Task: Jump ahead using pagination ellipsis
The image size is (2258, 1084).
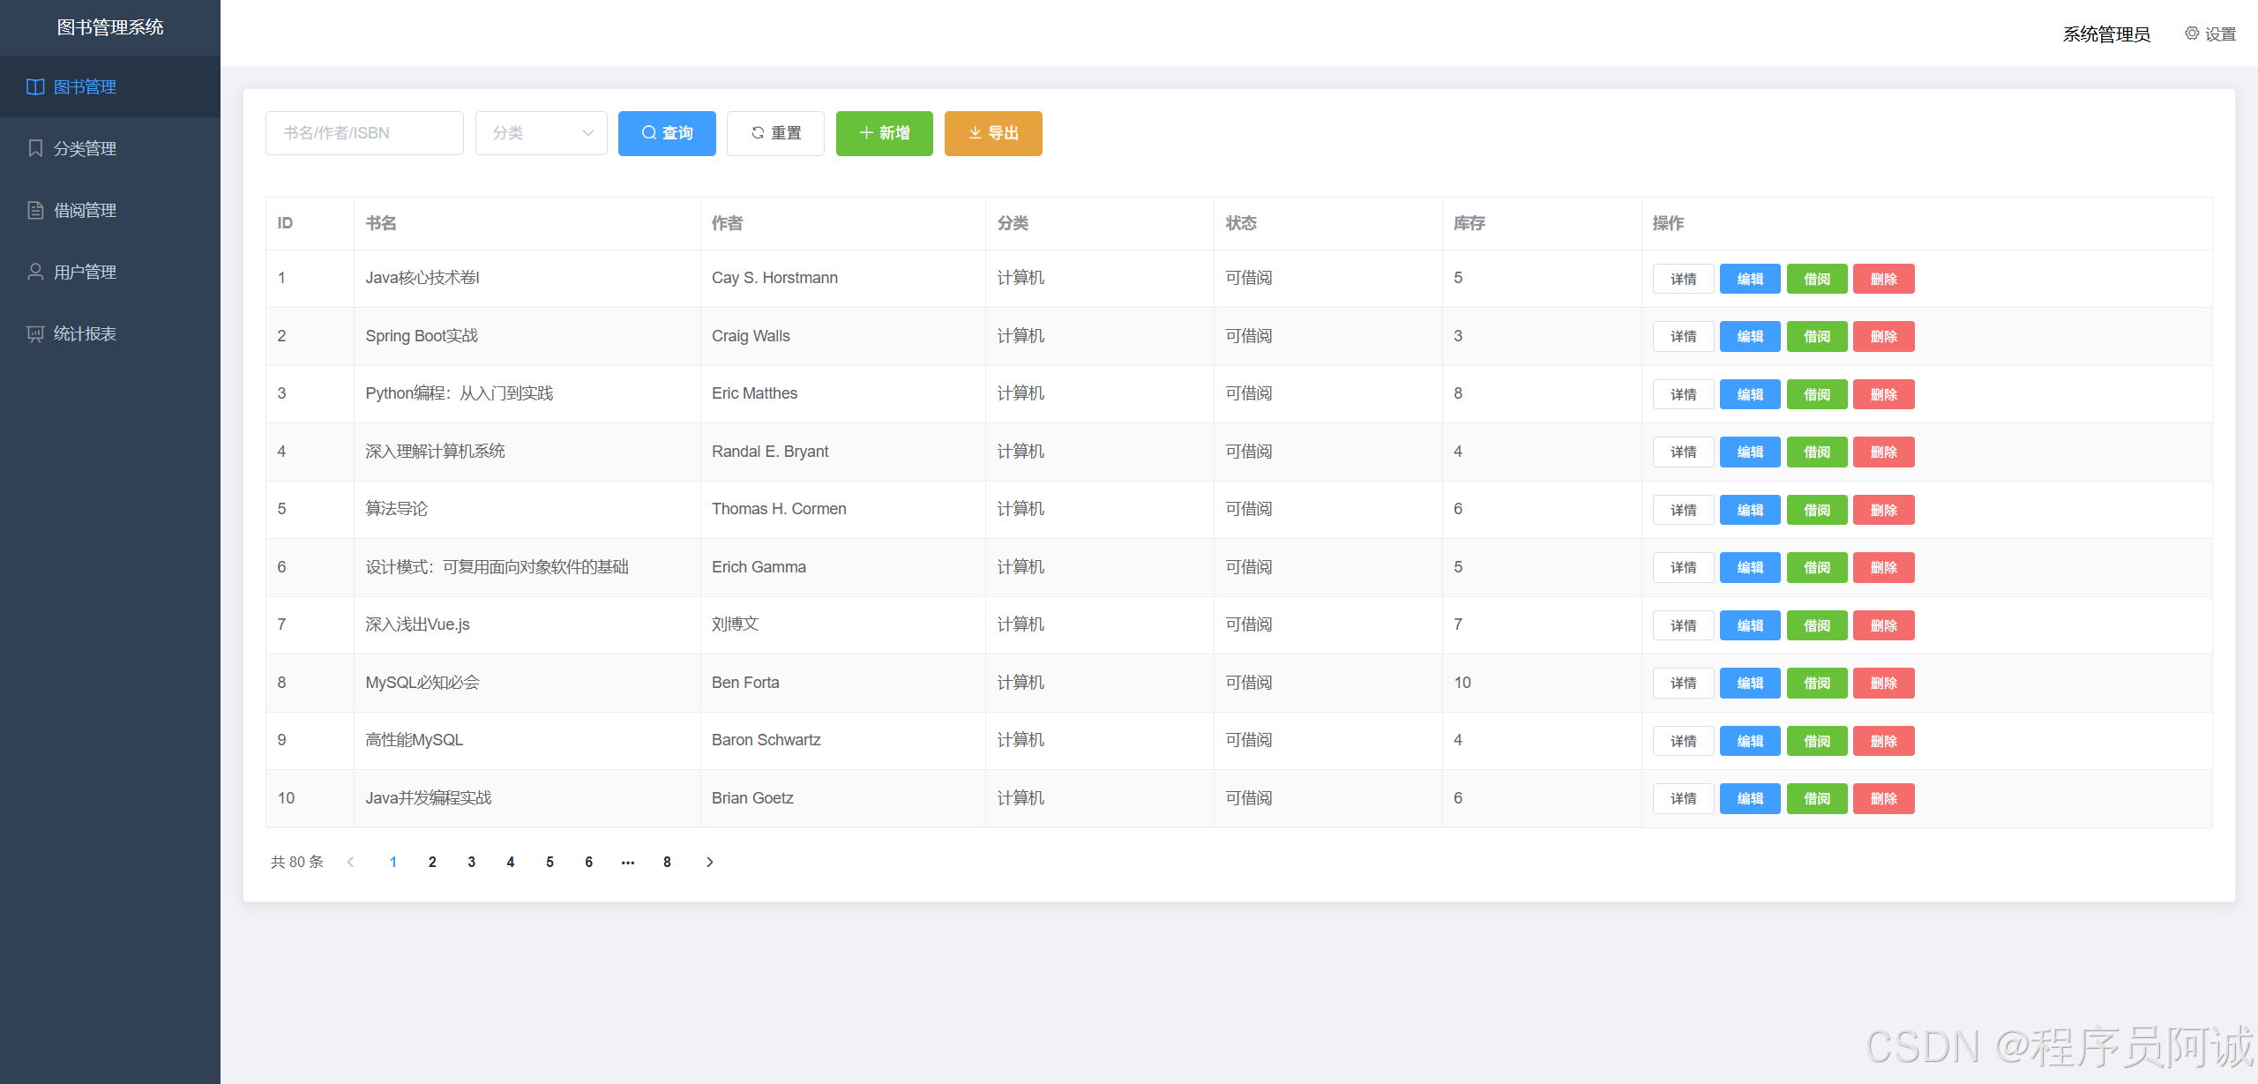Action: click(627, 862)
